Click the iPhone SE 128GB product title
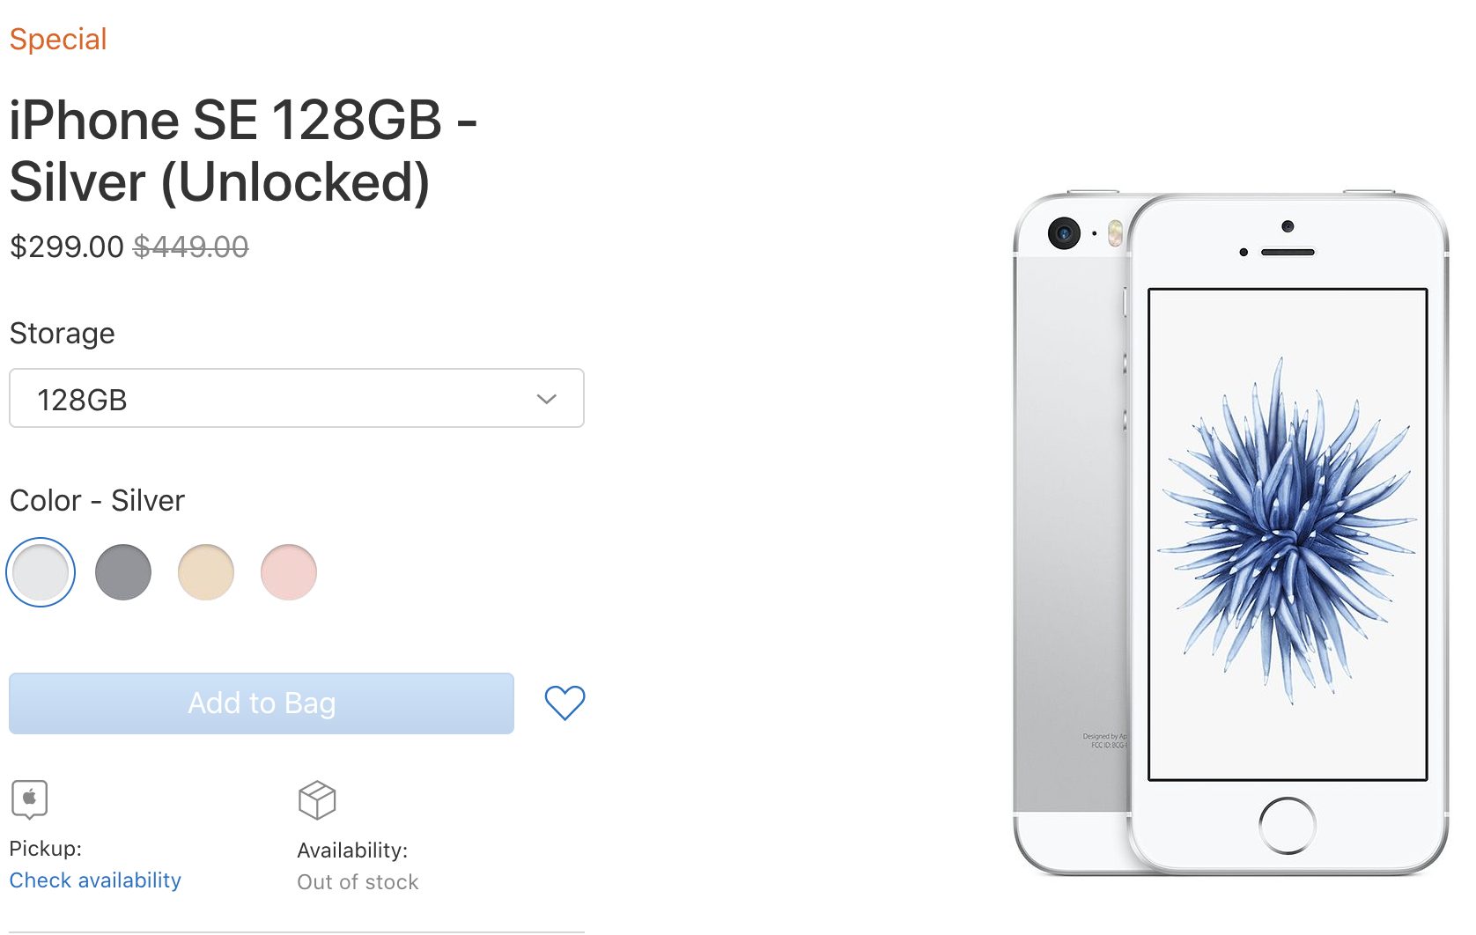1476x935 pixels. pos(243,151)
